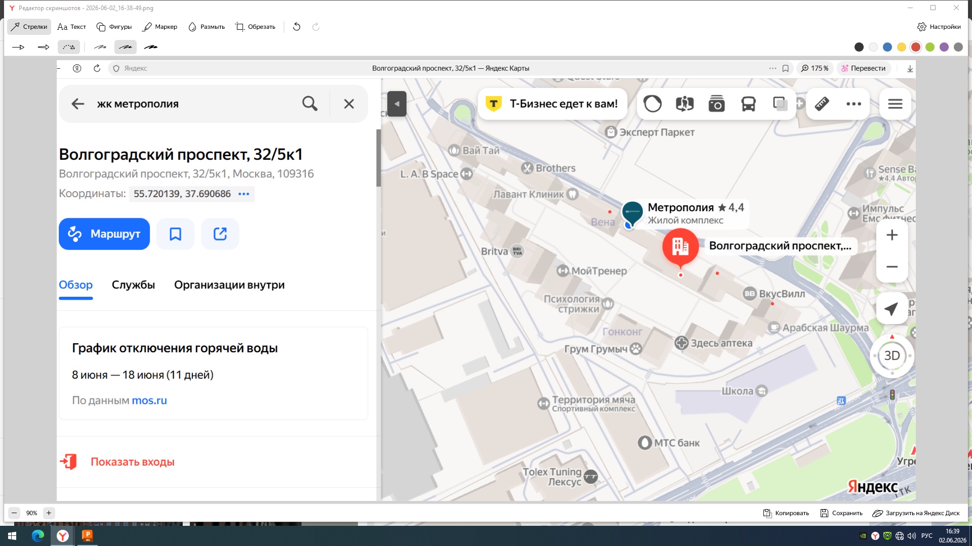Viewport: 972px width, 546px height.
Task: Pick the simple thin arrow style
Action: pyautogui.click(x=18, y=47)
